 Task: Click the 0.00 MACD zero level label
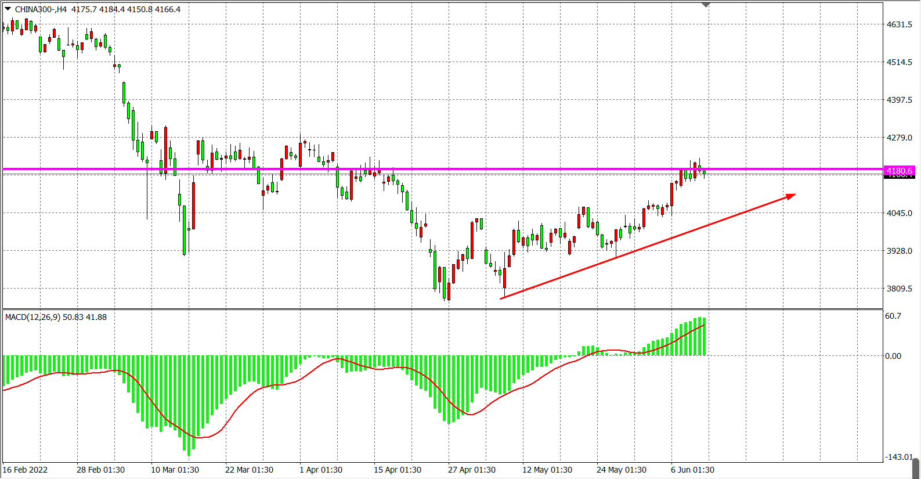tap(893, 356)
